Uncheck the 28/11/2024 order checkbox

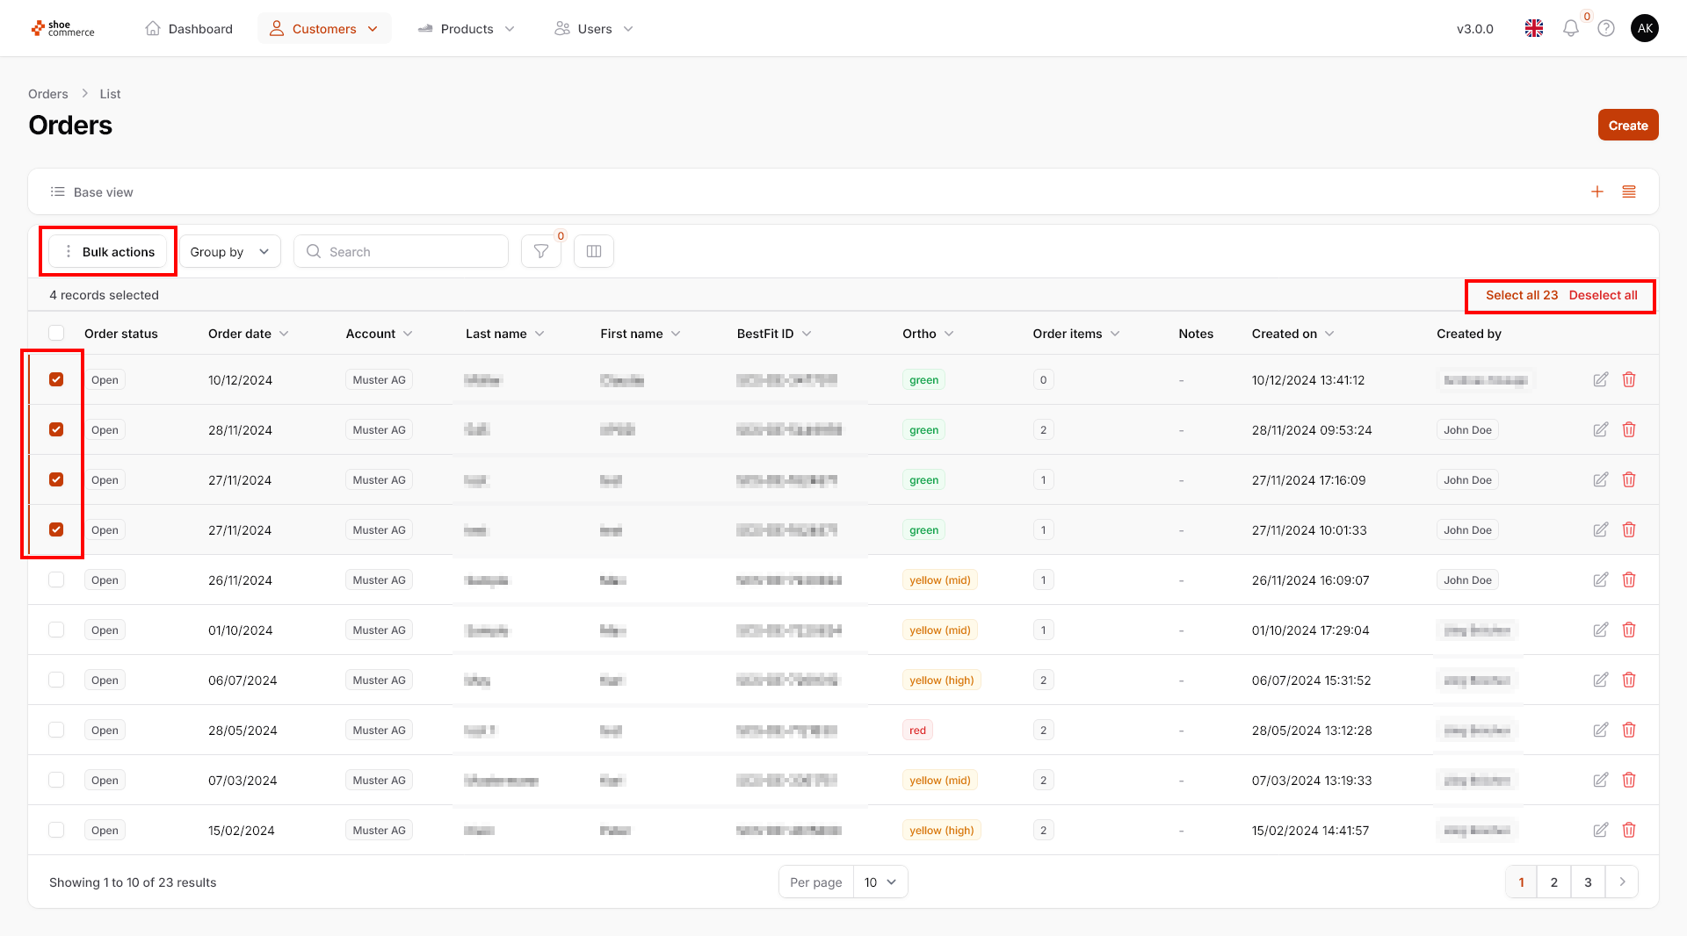click(56, 430)
